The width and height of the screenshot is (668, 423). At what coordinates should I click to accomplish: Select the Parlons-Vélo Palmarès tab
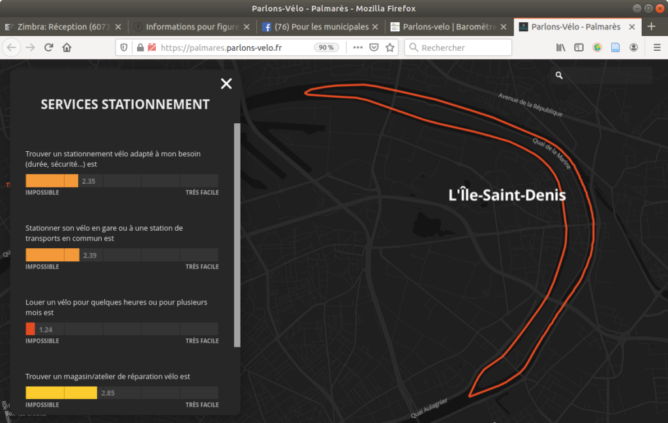(x=578, y=27)
